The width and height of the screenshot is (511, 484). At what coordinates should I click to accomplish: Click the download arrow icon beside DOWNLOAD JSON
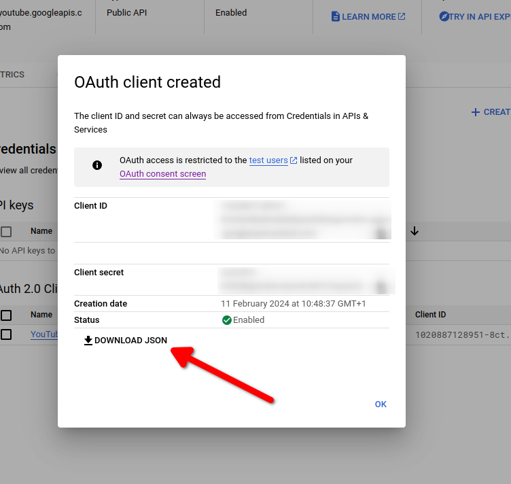(88, 341)
